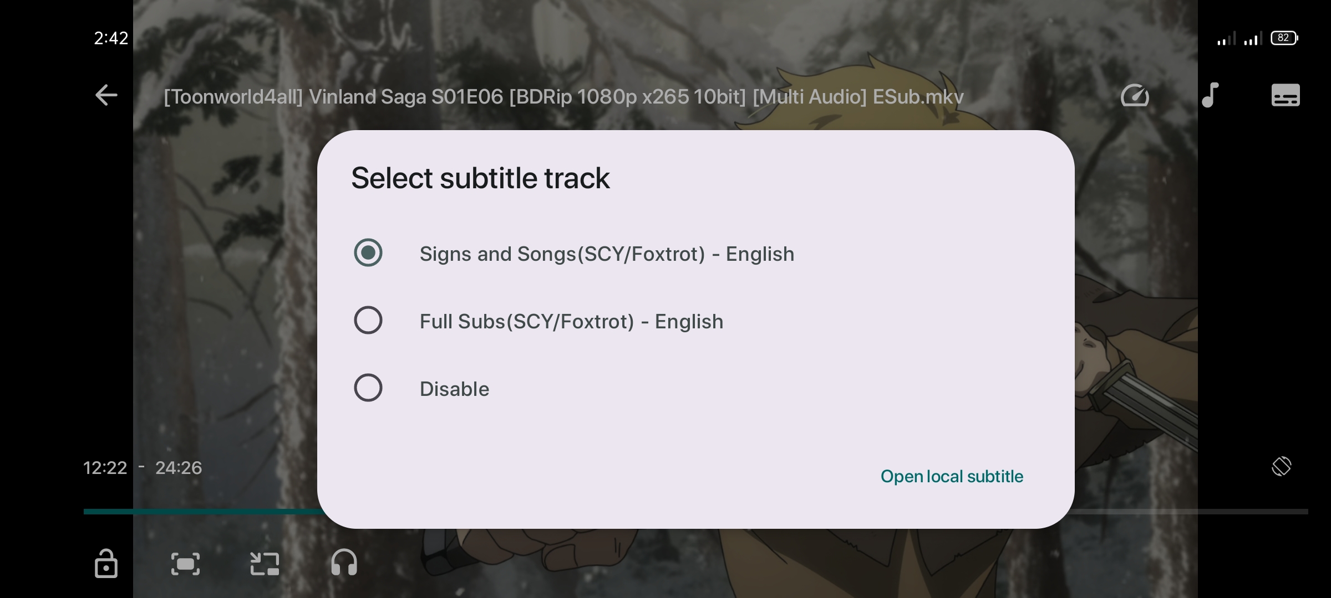1331x598 pixels.
Task: Choose Full Subs(SCY/Foxtrot) - English track
Action: click(571, 322)
